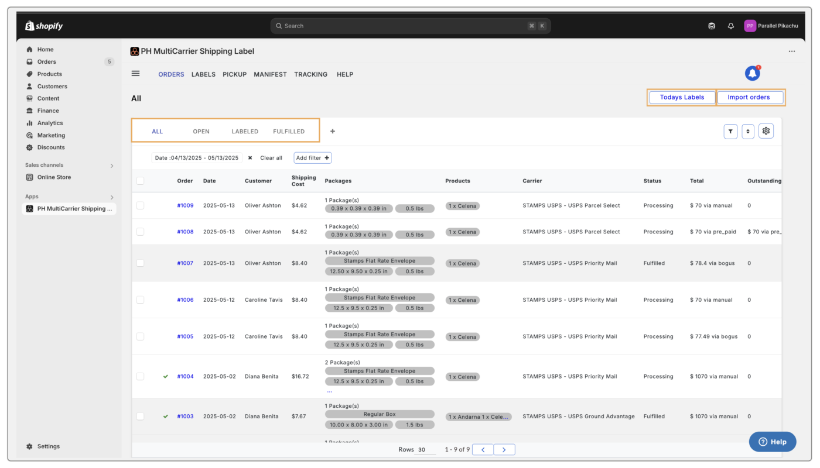Click the Content icon in sidebar

tap(30, 99)
